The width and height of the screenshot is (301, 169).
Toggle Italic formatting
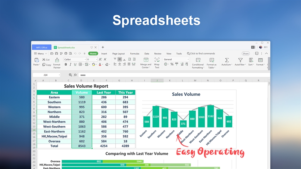click(x=70, y=64)
